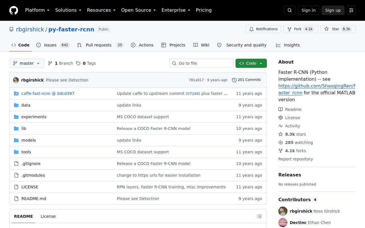Click the LICENSE file icon

16,187
